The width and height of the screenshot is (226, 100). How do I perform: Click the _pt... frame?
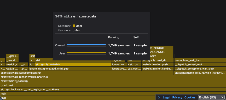click(x=24, y=69)
